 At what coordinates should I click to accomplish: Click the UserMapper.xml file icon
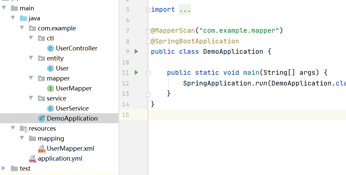point(41,149)
